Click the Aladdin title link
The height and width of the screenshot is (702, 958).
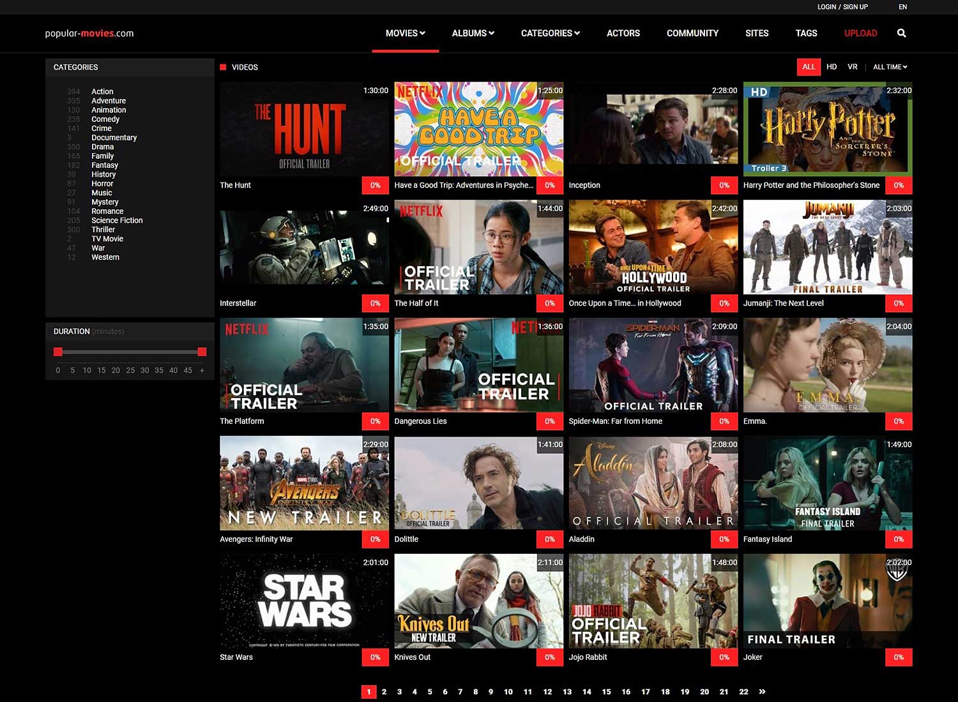point(581,539)
